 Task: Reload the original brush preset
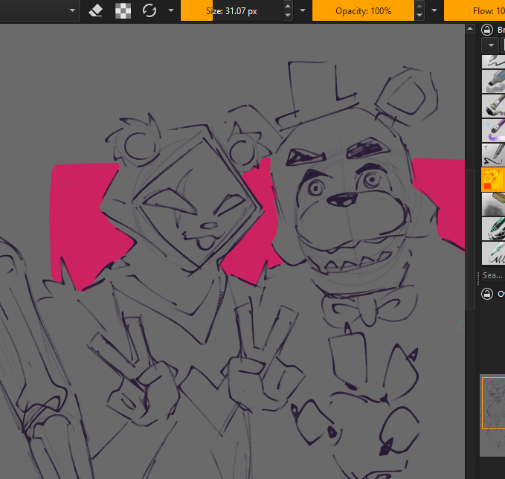(x=149, y=11)
